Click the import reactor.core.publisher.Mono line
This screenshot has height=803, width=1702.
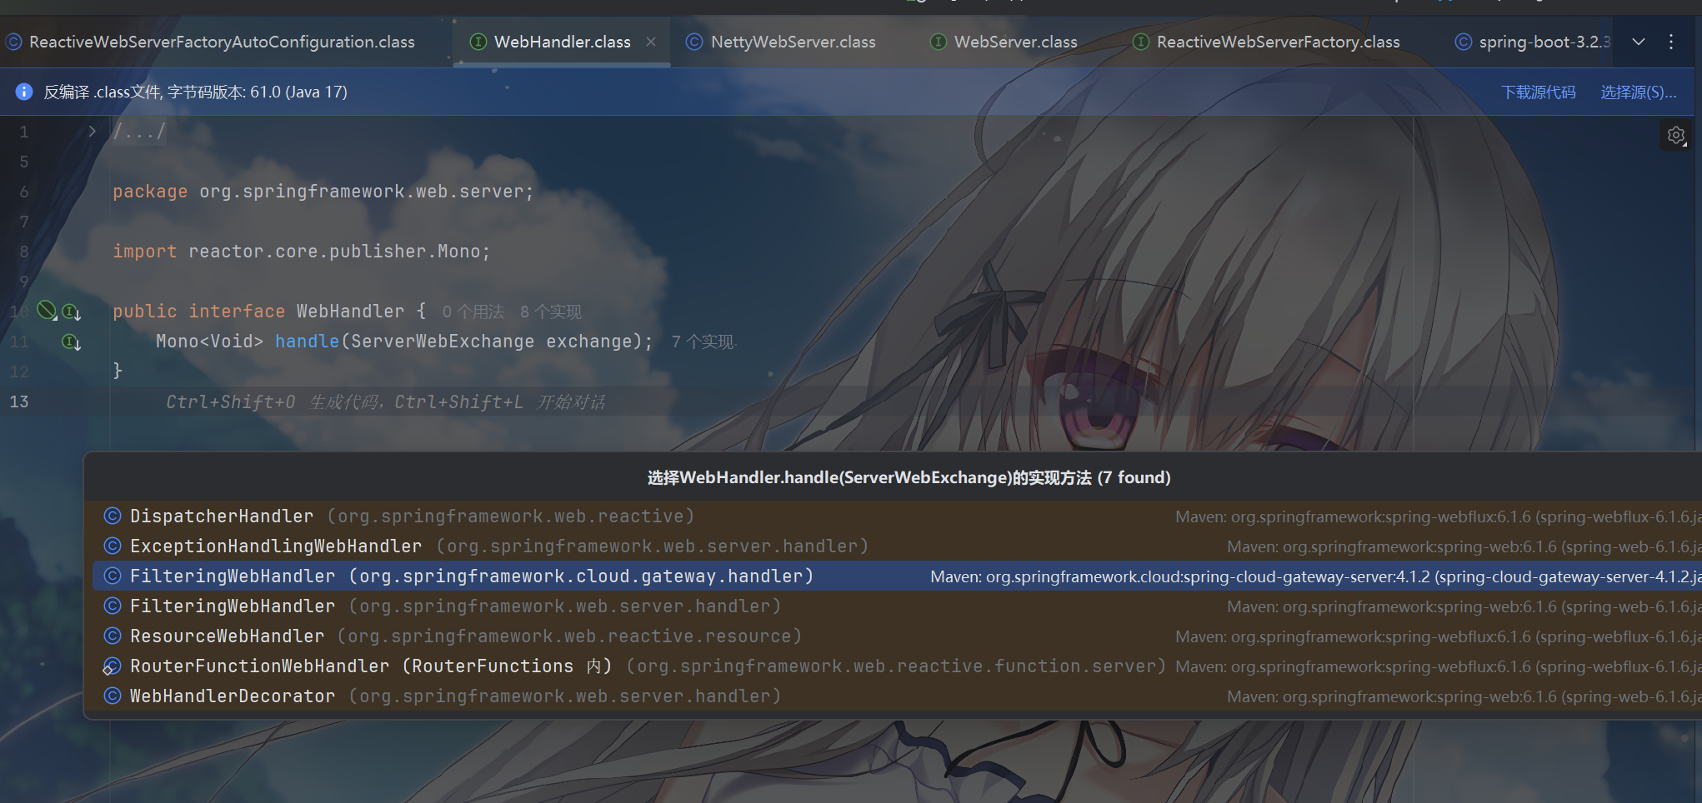pos(302,252)
